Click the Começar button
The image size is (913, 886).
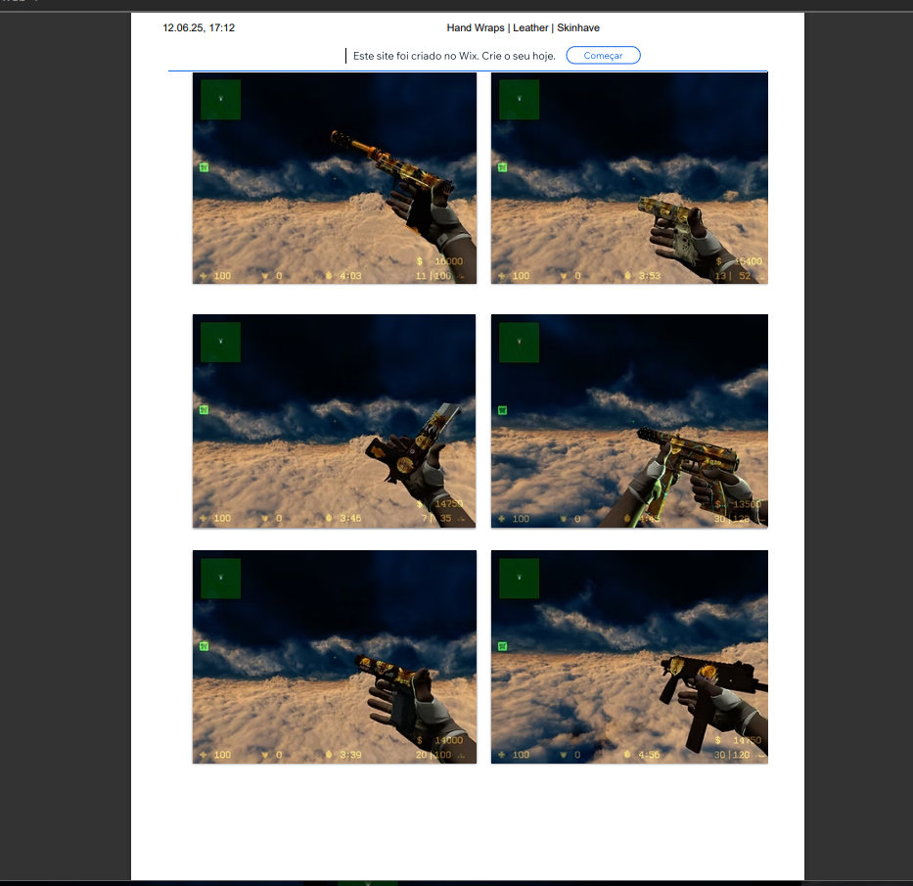(x=603, y=56)
